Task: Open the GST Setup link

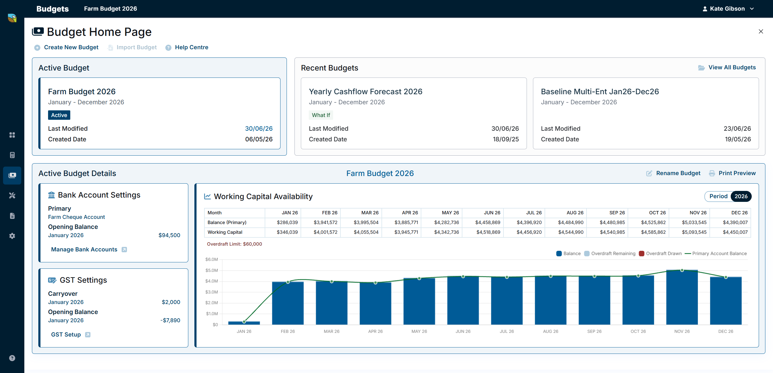Action: (66, 335)
